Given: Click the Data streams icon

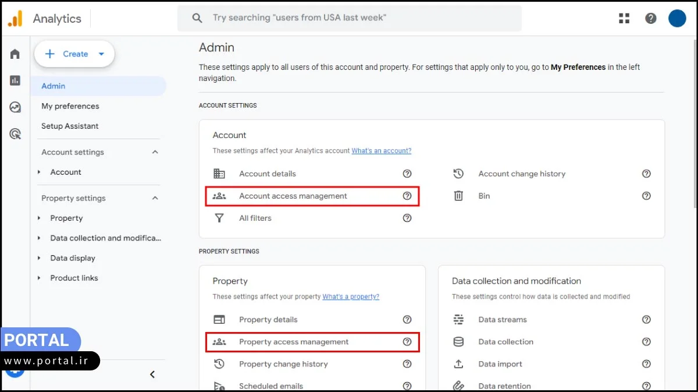Looking at the screenshot, I should 458,319.
